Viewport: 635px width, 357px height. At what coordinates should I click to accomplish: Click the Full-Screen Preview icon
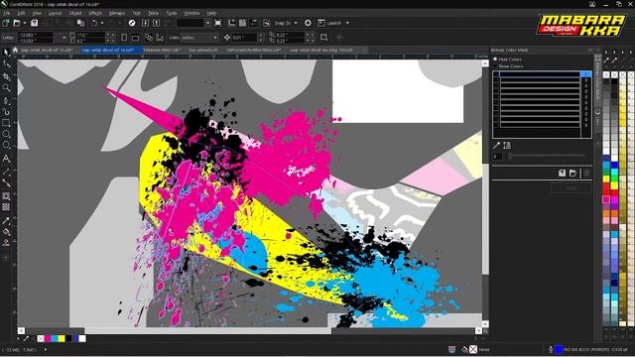(x=218, y=23)
